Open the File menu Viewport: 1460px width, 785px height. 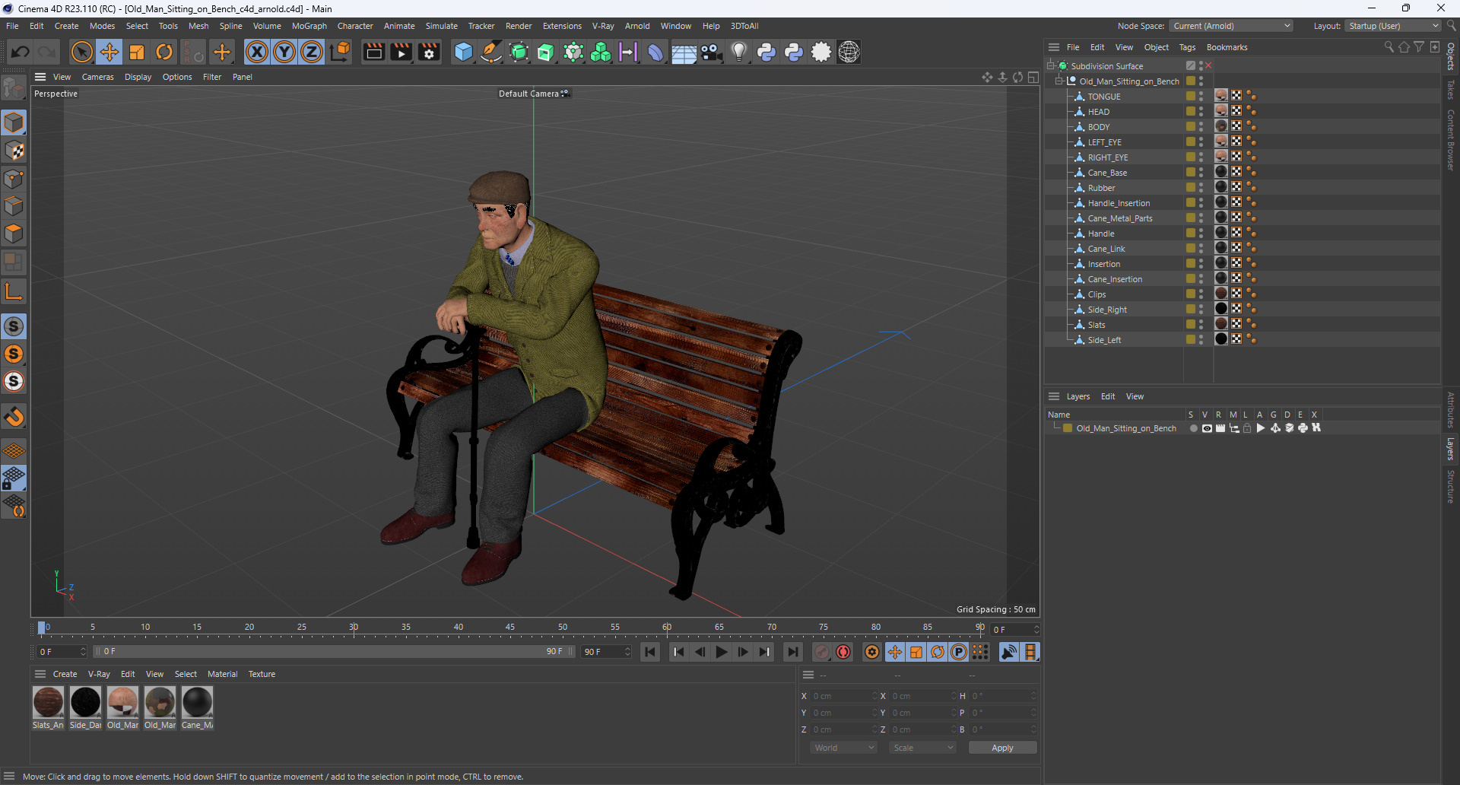pos(12,26)
